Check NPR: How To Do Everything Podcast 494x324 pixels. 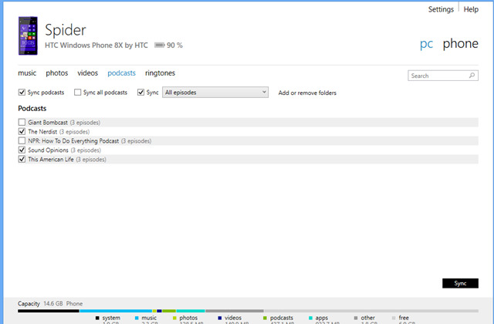tap(22, 140)
